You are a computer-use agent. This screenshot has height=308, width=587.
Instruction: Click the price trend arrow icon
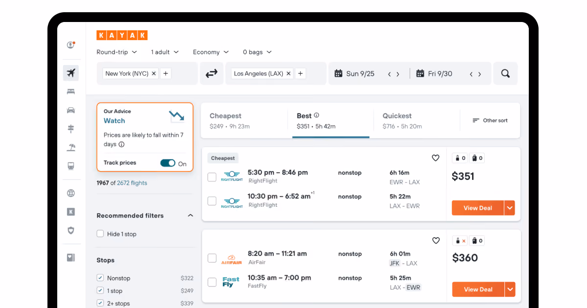click(x=177, y=116)
